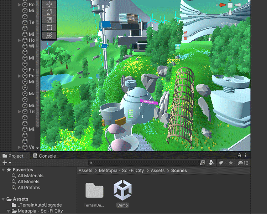Select the Rotate tool in scene toolbar
267x219 pixels.
pyautogui.click(x=49, y=12)
